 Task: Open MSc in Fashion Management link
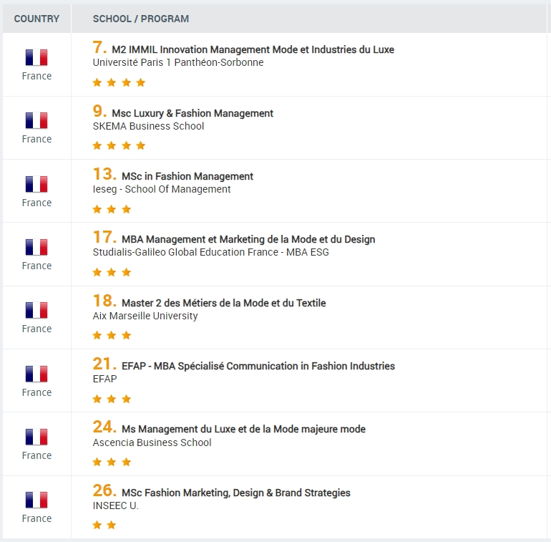click(187, 176)
